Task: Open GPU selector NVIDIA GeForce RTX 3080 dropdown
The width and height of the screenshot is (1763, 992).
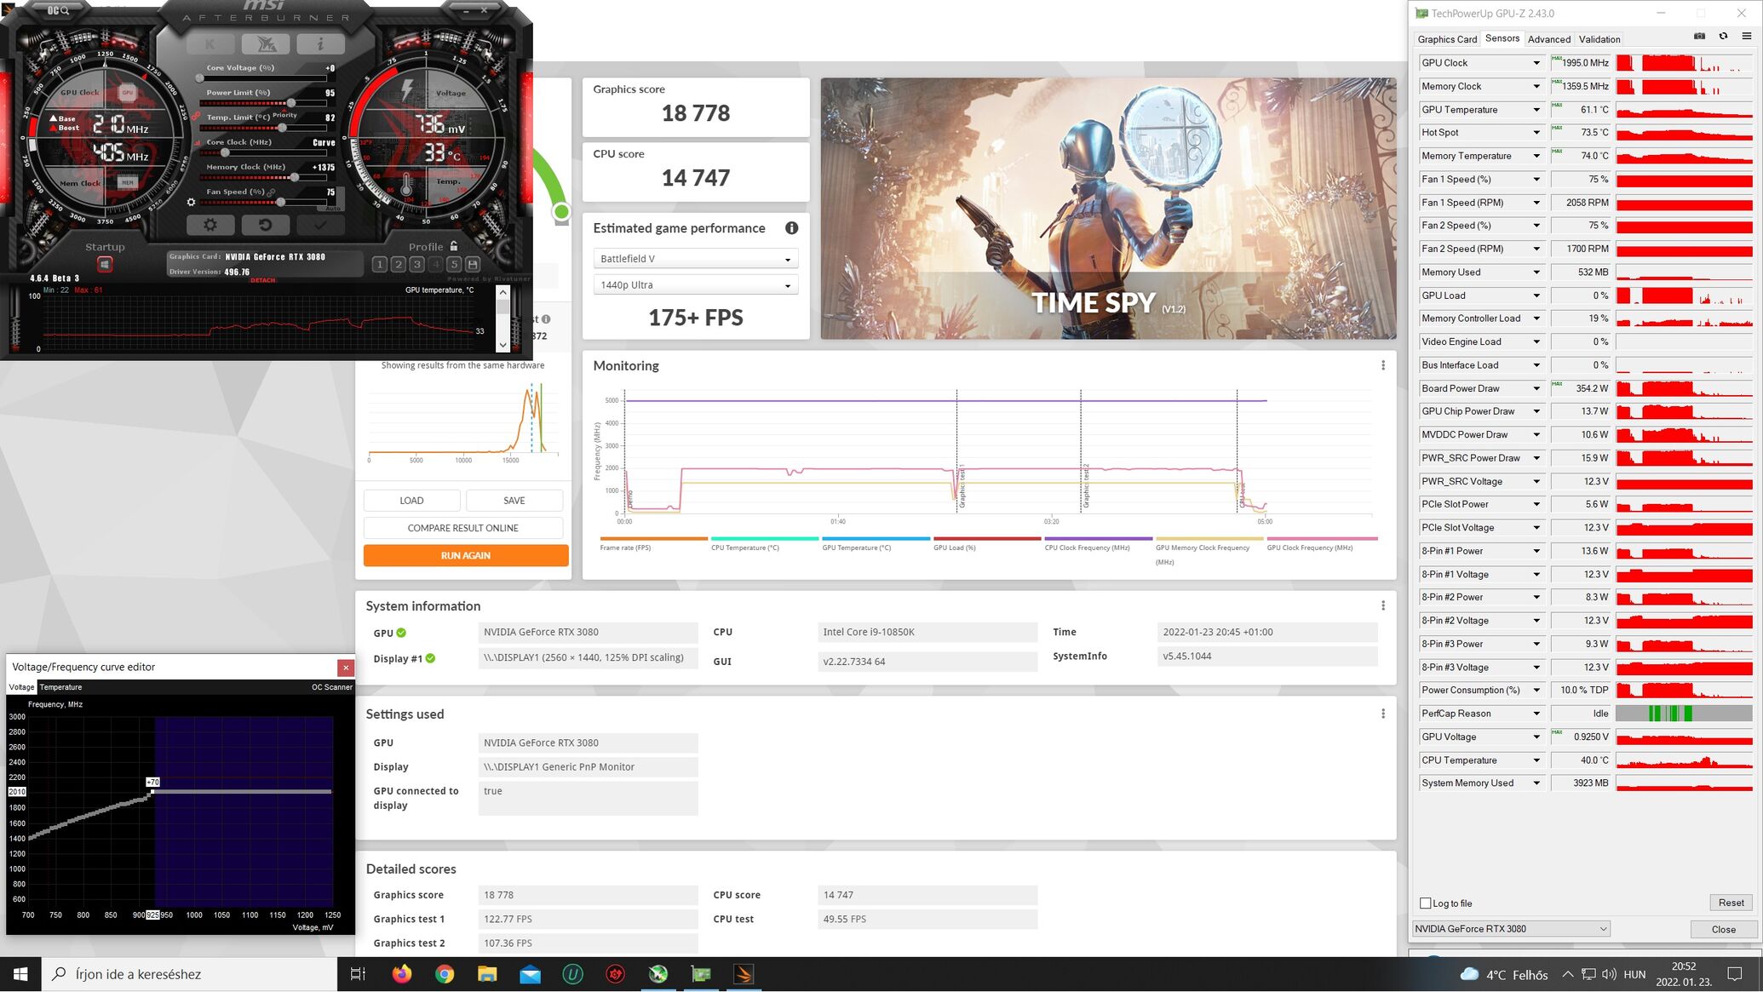Action: click(1511, 929)
